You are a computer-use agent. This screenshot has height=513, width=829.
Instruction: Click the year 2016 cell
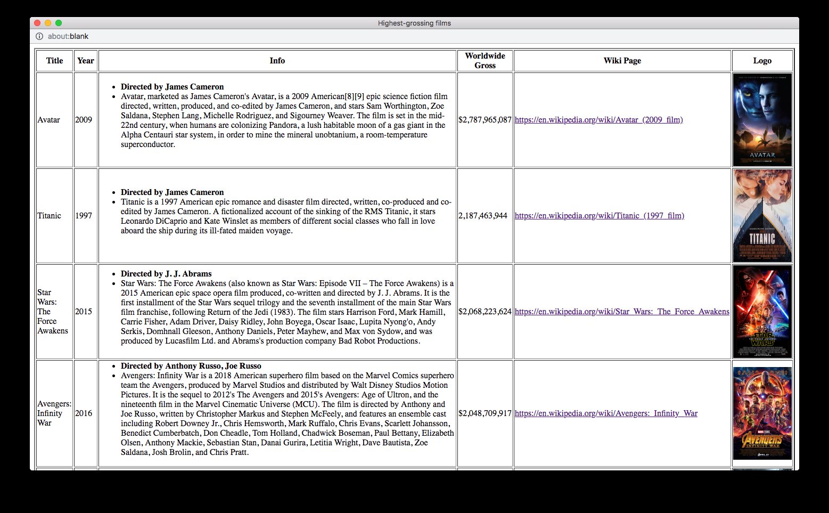coord(86,413)
